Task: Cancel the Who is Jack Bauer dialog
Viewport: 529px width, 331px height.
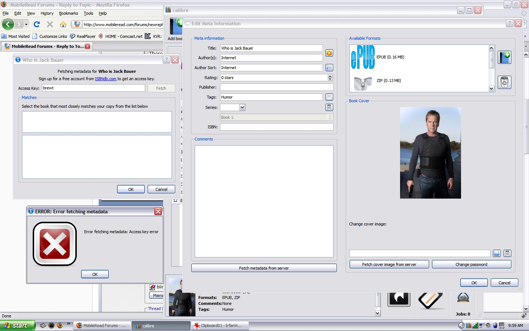Action: (162, 189)
